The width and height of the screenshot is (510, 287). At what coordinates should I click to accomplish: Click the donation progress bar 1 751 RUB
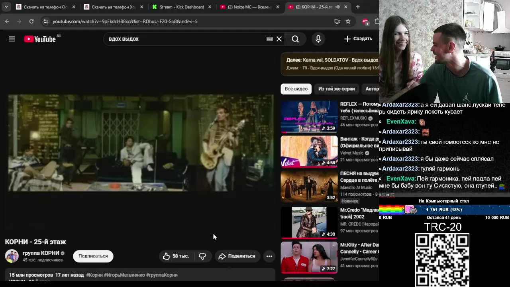(444, 210)
